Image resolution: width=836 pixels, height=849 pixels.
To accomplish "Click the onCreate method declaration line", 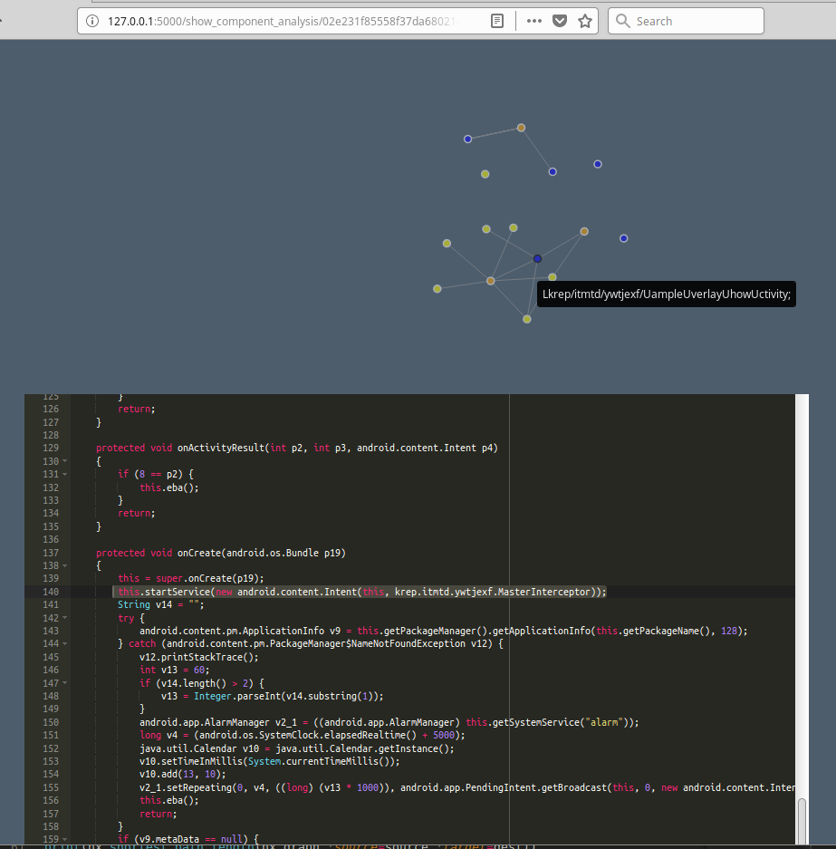I will [x=221, y=553].
